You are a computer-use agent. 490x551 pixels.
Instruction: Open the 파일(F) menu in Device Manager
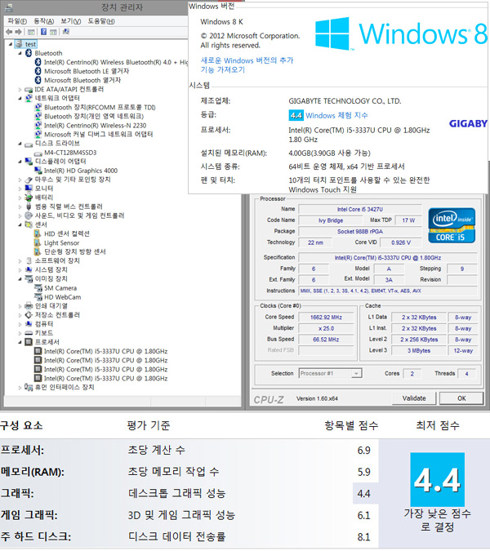pyautogui.click(x=17, y=21)
